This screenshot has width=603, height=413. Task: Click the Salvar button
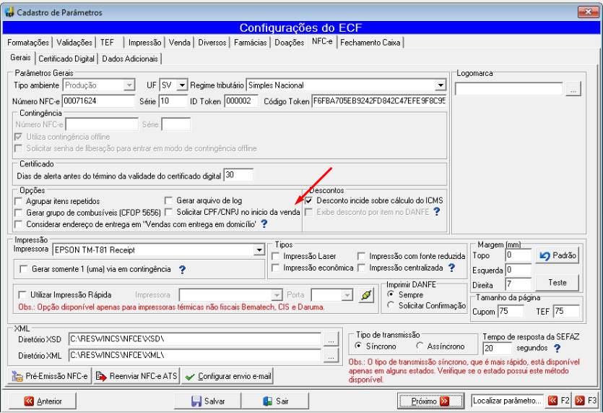208,401
